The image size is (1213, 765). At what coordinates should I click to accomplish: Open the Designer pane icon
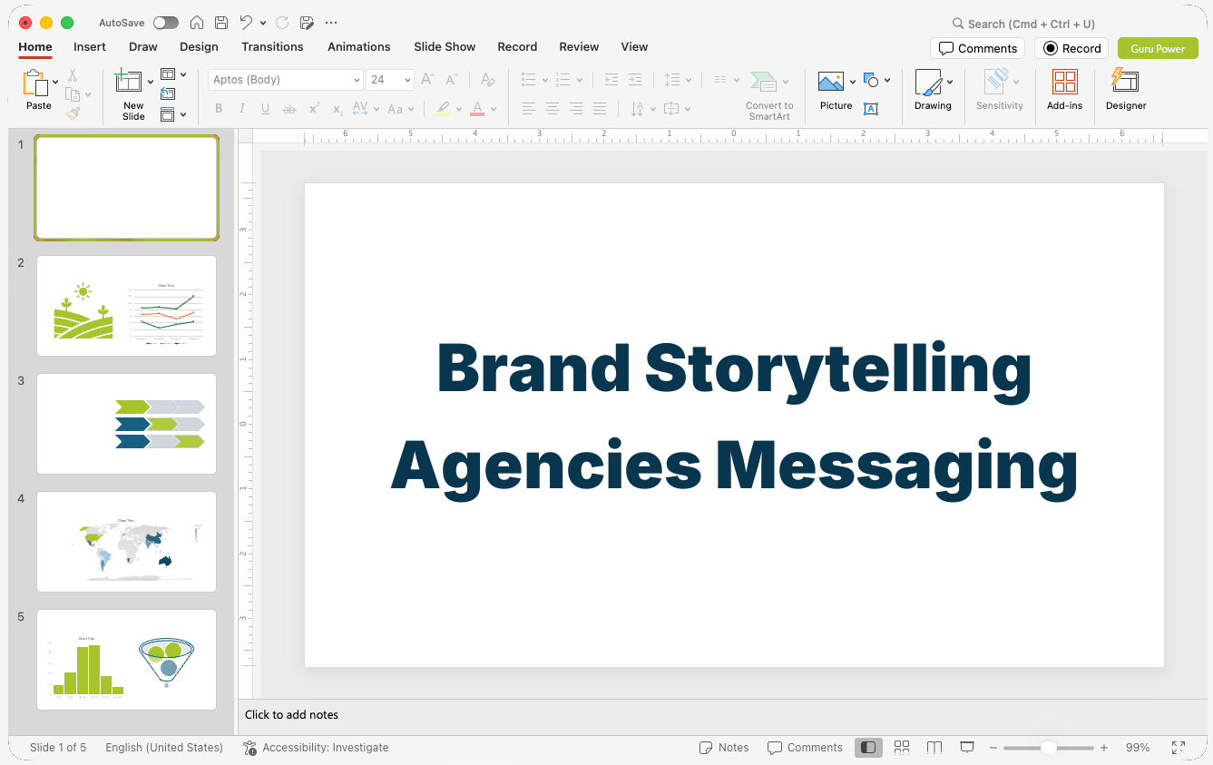[x=1125, y=81]
